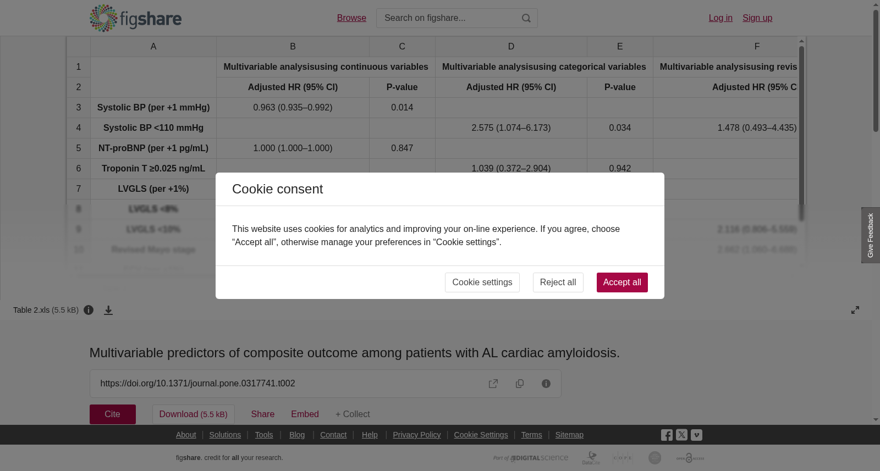Expand the viewer to fullscreen
880x471 pixels.
coord(855,310)
